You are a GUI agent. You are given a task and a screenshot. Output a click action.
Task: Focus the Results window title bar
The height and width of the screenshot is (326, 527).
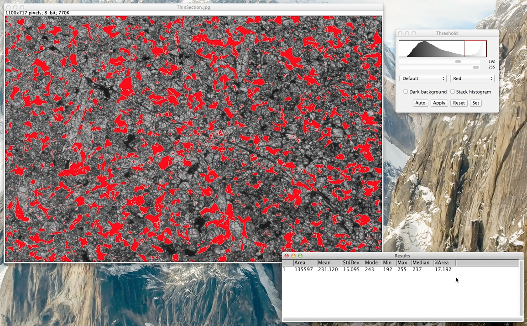pos(402,256)
